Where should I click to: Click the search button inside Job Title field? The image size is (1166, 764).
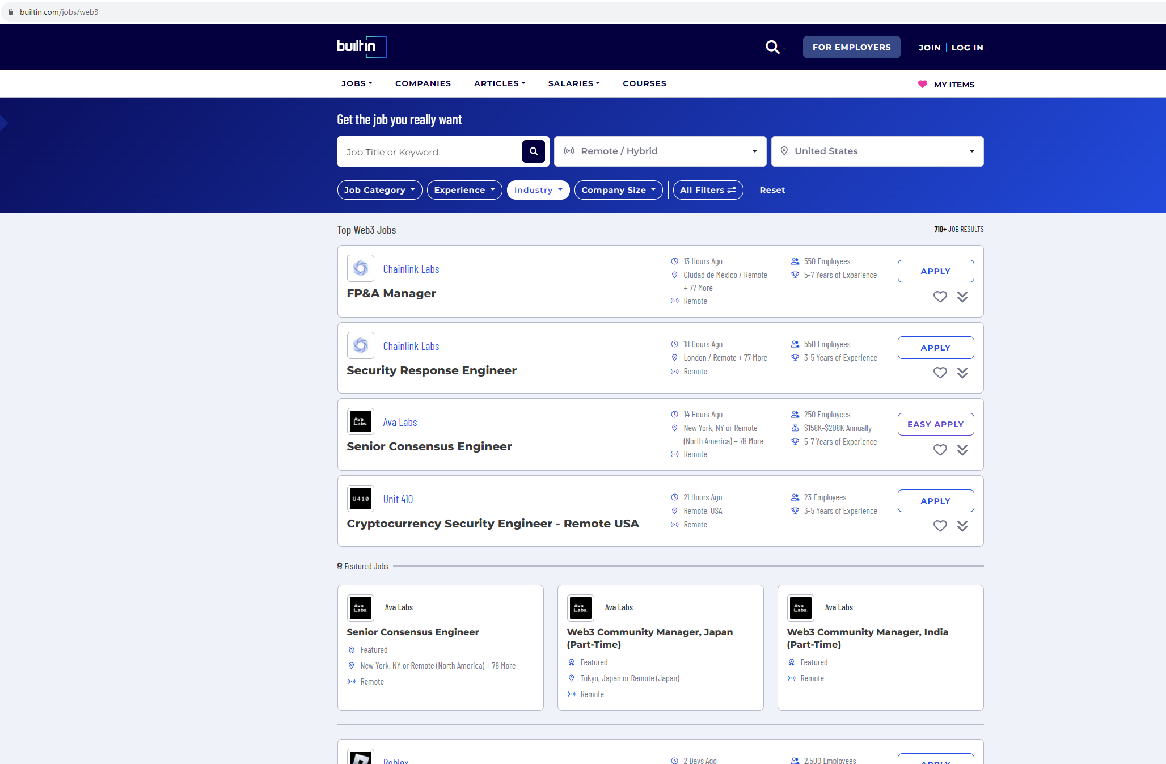click(x=533, y=151)
